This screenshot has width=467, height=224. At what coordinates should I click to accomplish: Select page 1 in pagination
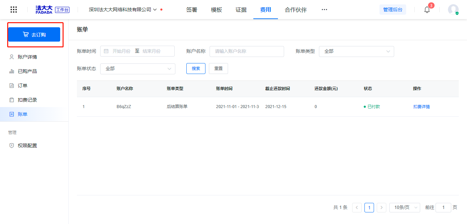point(369,207)
